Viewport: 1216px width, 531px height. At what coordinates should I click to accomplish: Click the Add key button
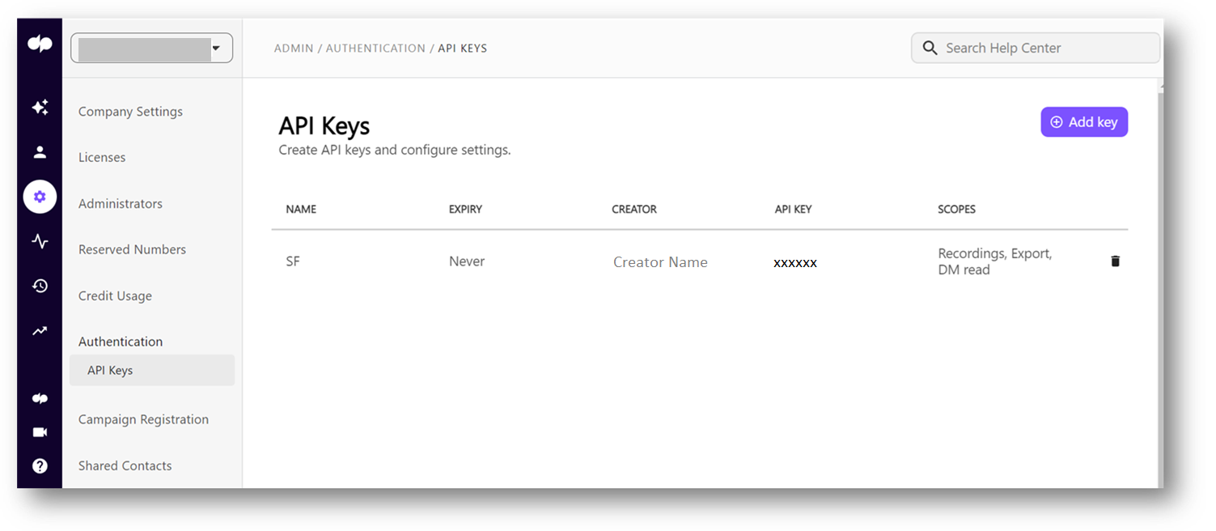pos(1083,122)
